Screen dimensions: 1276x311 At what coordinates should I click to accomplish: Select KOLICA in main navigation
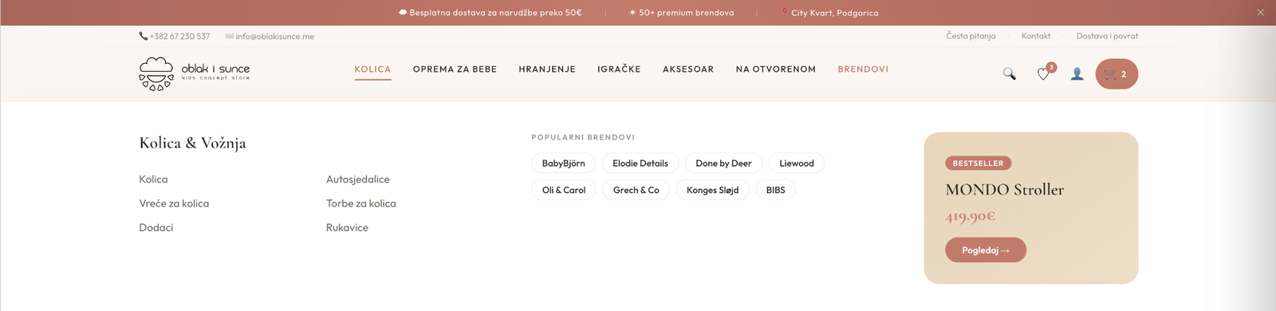coord(372,69)
